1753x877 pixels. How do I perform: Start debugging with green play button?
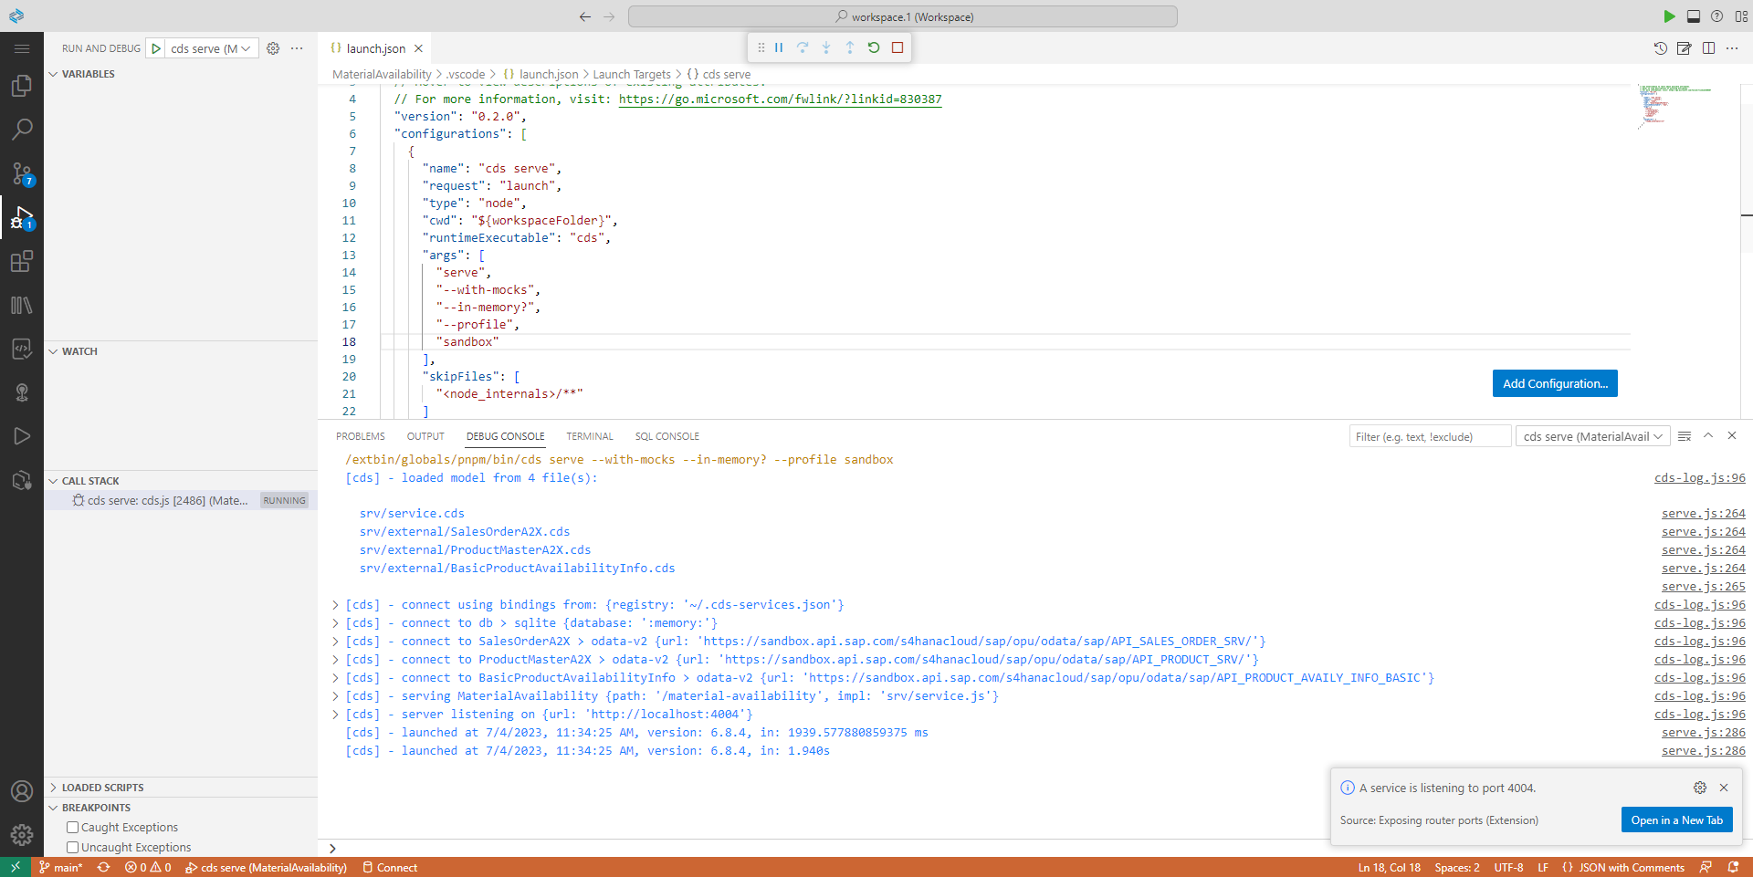point(156,48)
